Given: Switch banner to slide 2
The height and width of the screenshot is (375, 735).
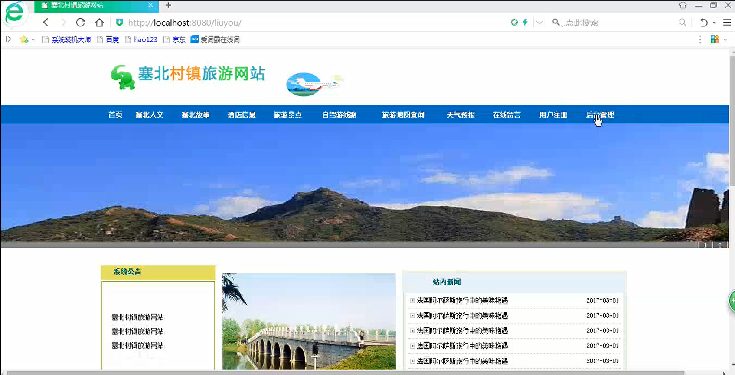Looking at the screenshot, I should pos(720,245).
